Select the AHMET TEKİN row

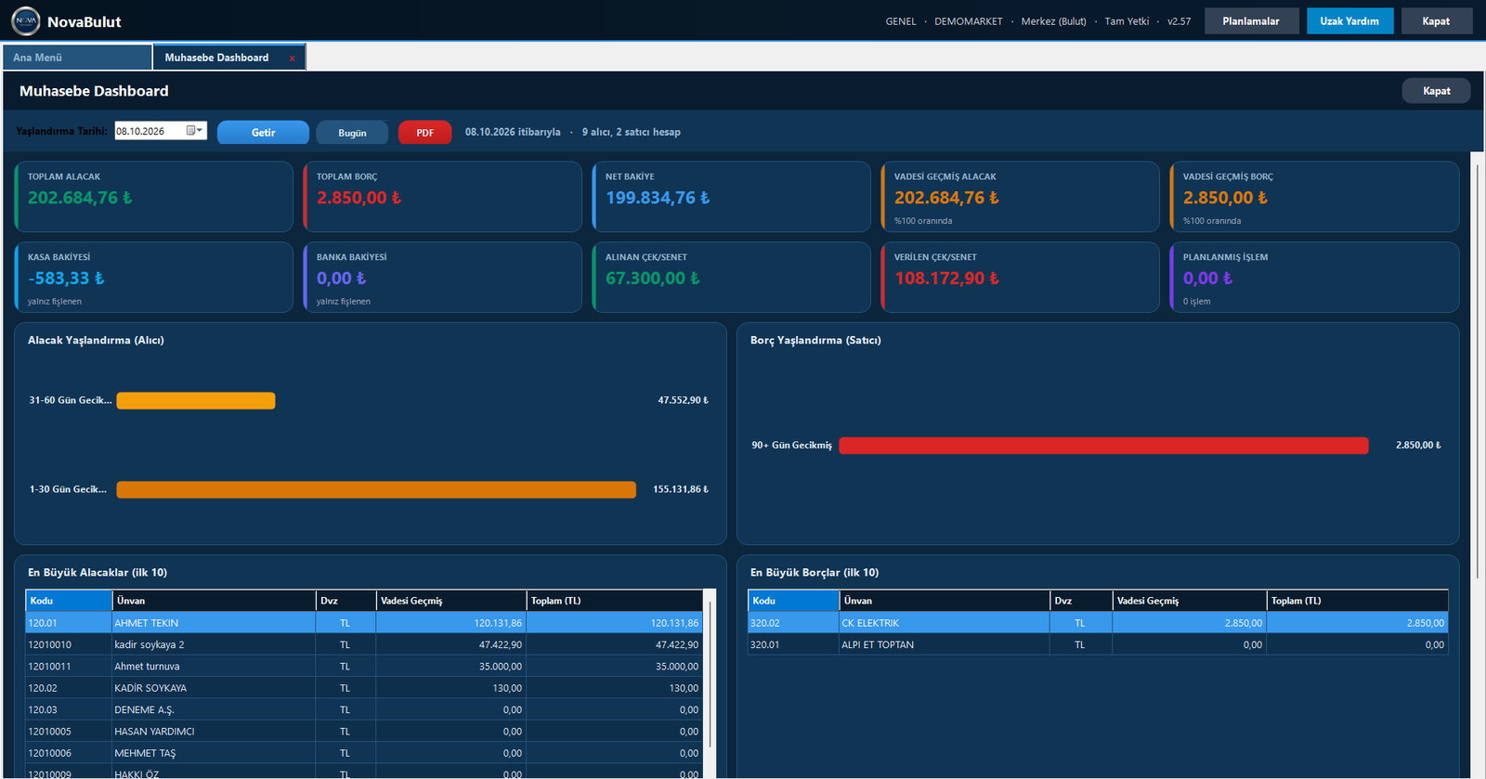coord(364,623)
